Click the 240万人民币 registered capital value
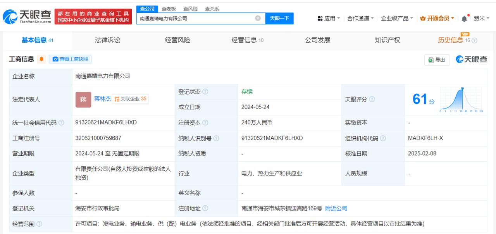This screenshot has height=234, width=496. pyautogui.click(x=257, y=122)
